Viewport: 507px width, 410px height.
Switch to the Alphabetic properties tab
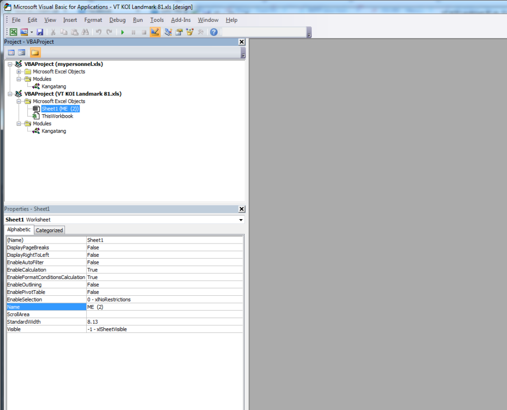pyautogui.click(x=19, y=229)
